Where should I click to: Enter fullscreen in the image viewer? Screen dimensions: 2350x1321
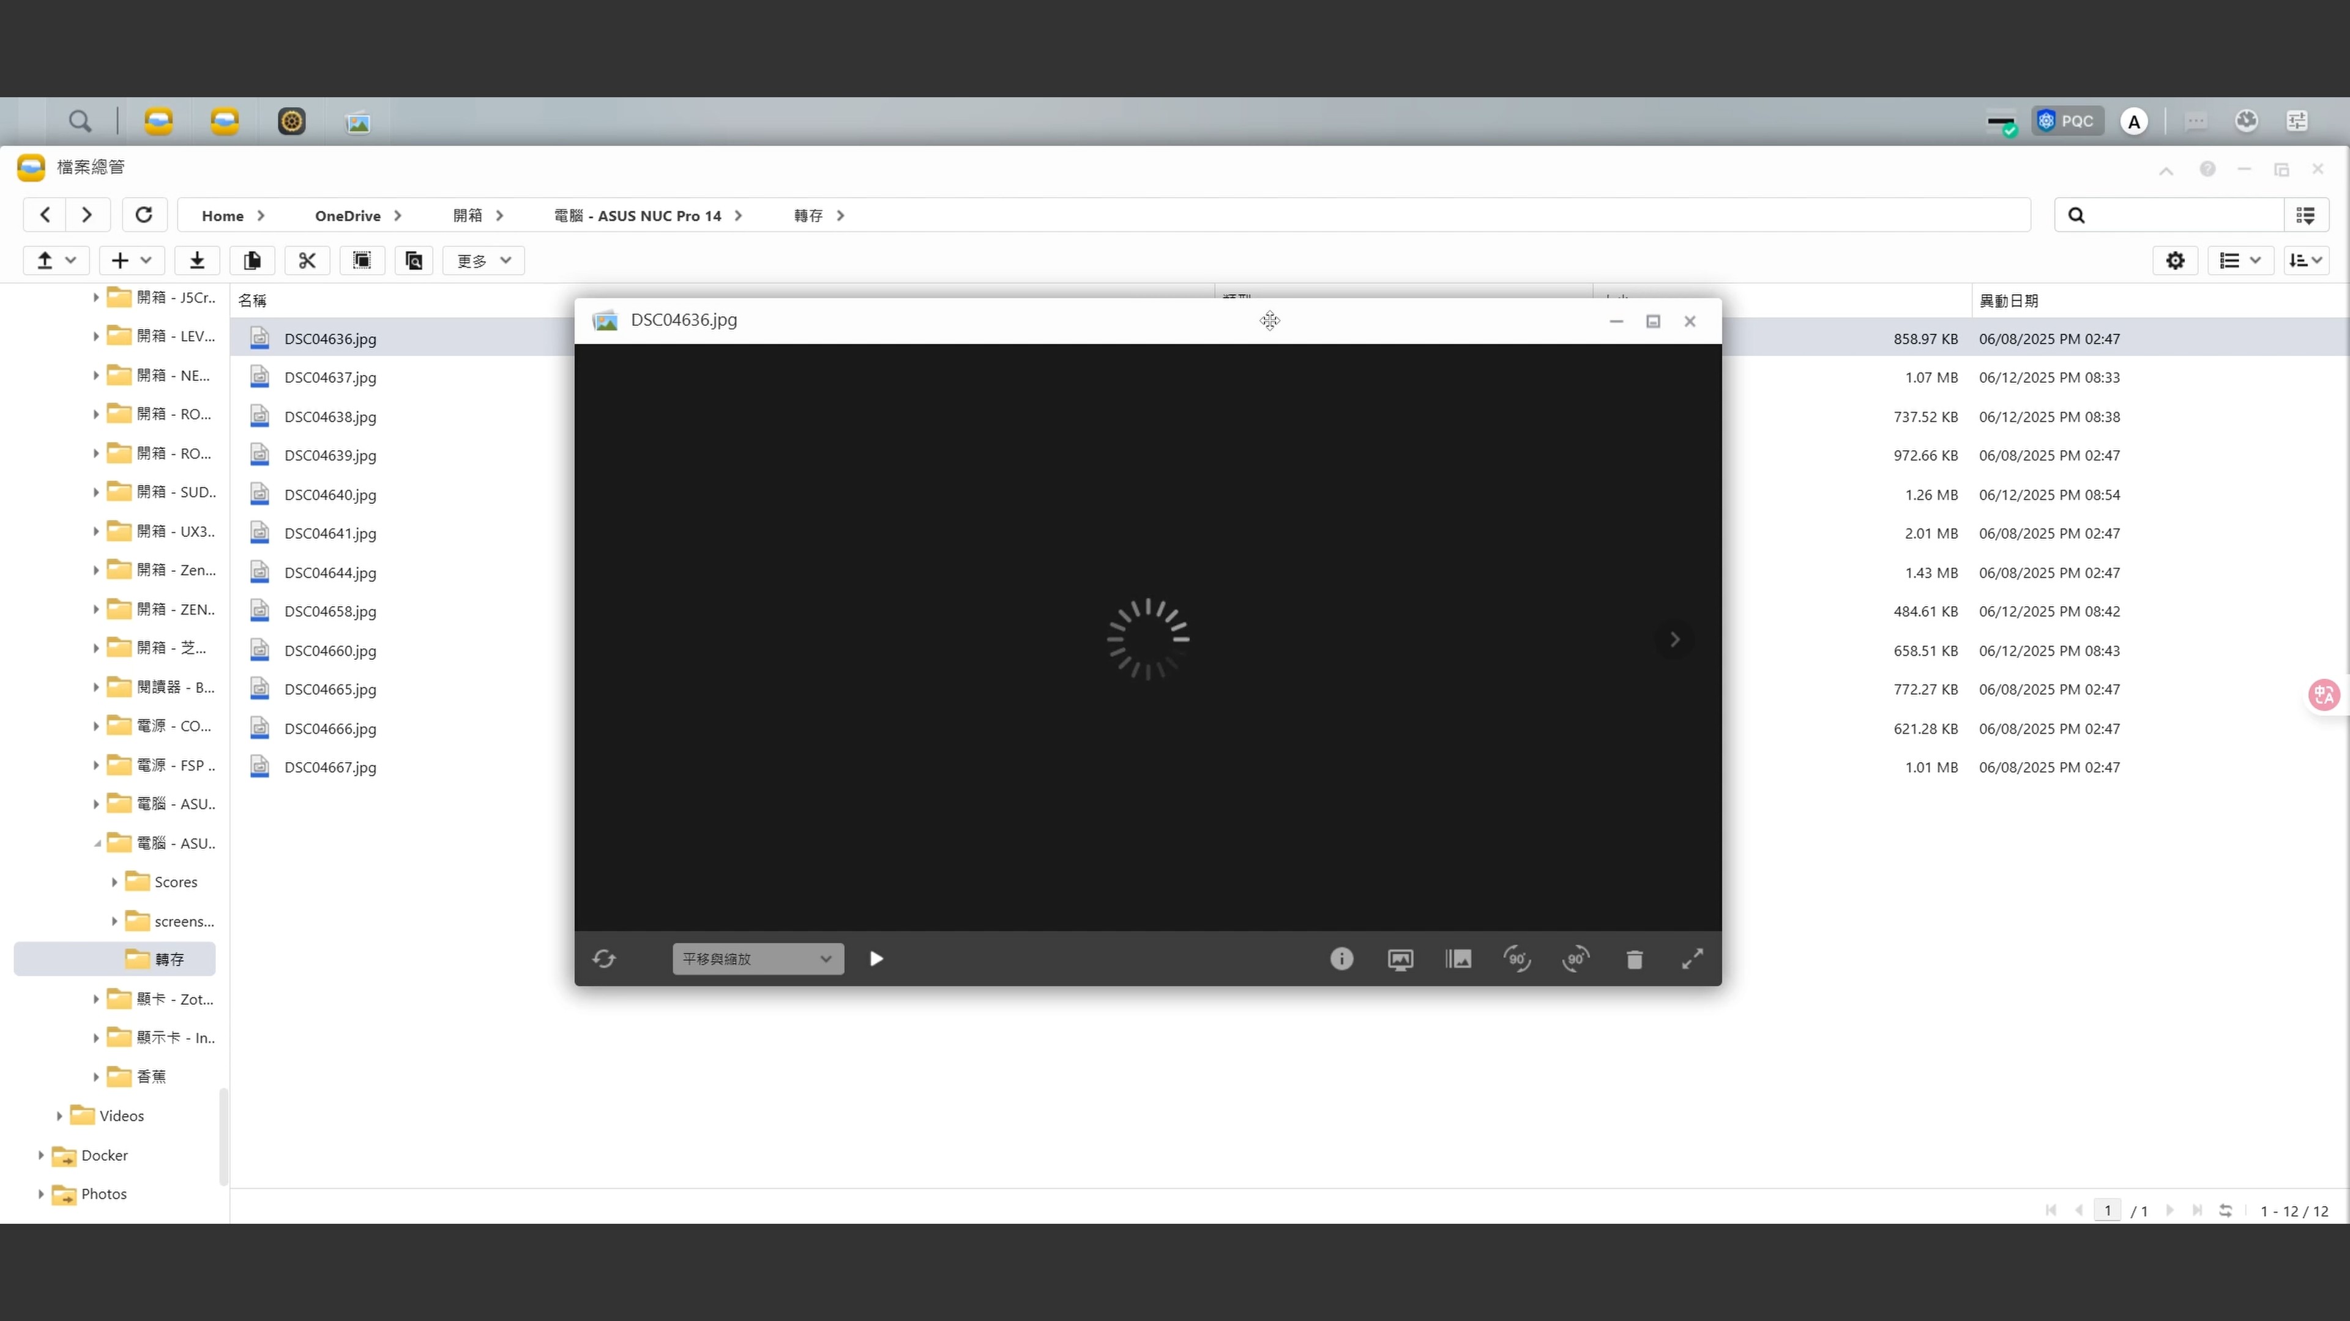1692,959
